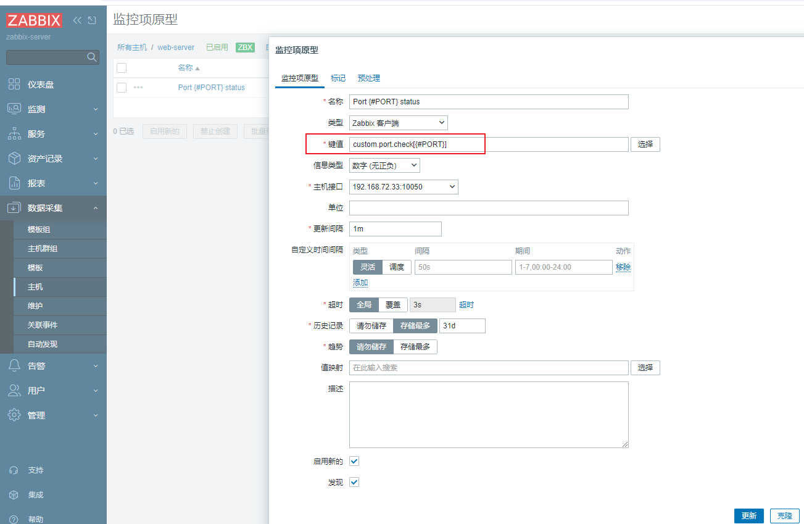This screenshot has width=804, height=524.
Task: Click the 报表 reports icon
Action: (14, 183)
